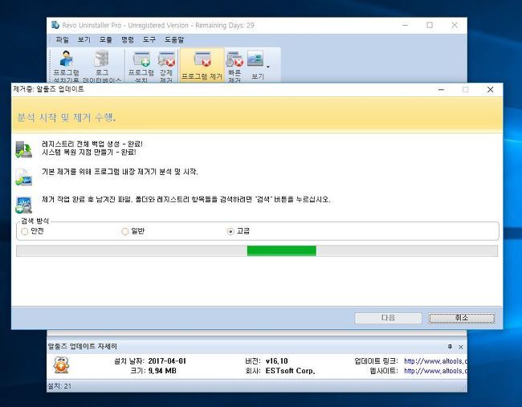Click the ESTsoft Corp. company value
This screenshot has height=407, width=522.
pos(290,371)
